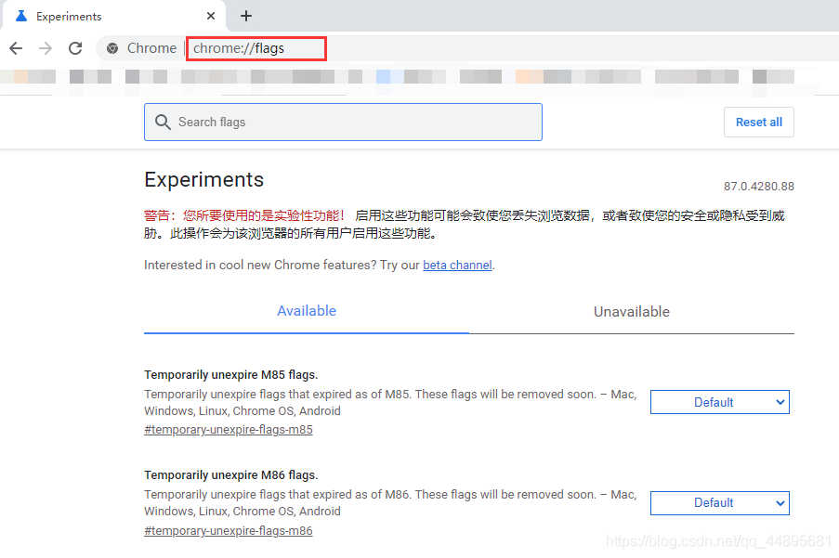Switch to the Available tab
Image resolution: width=839 pixels, height=558 pixels.
click(x=307, y=311)
